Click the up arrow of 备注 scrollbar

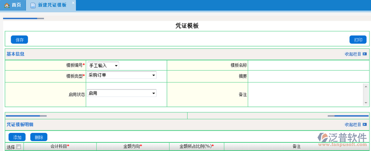[x=366, y=86]
